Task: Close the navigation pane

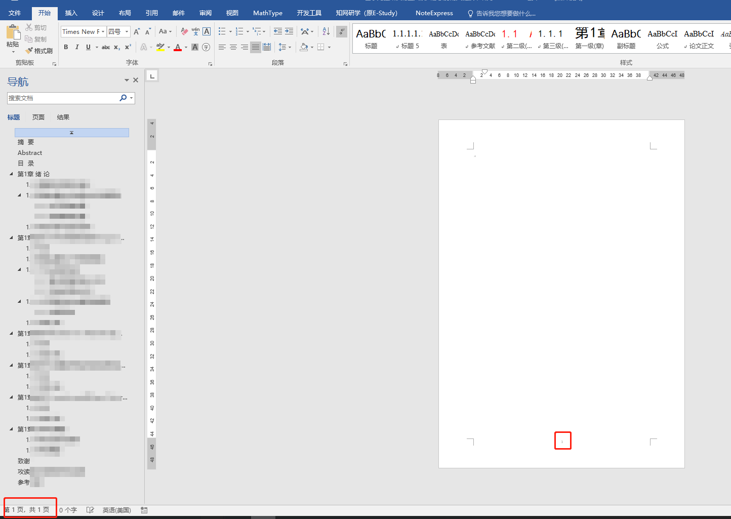Action: [x=136, y=80]
